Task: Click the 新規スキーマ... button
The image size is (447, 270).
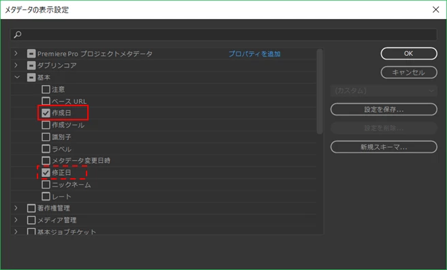Action: coord(384,147)
